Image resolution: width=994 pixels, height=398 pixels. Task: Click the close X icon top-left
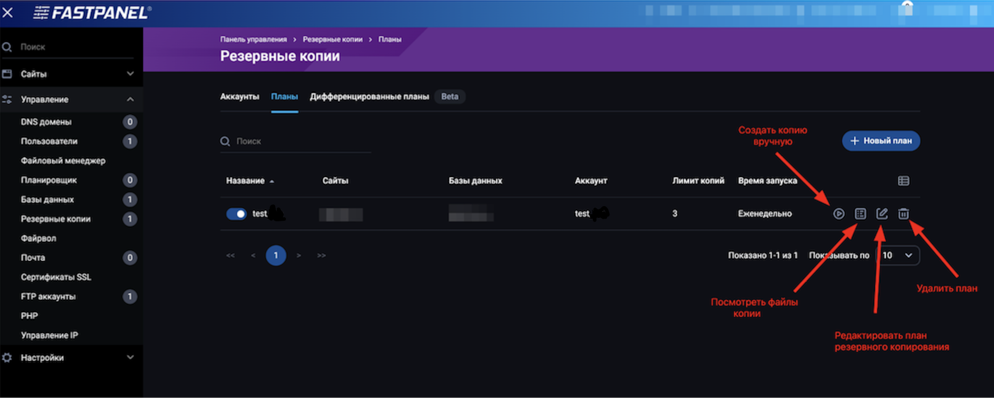[7, 12]
